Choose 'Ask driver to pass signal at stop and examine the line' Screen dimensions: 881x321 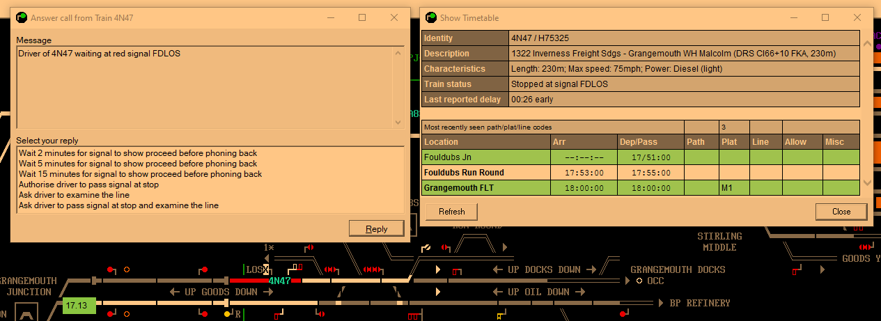click(x=210, y=205)
